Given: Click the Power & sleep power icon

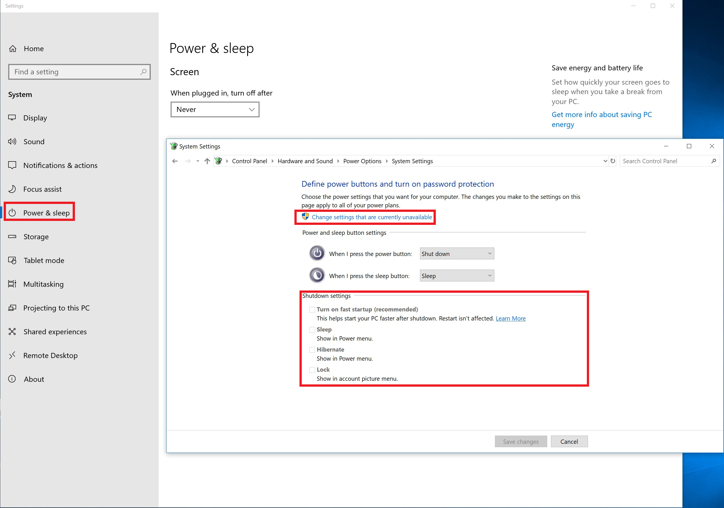Looking at the screenshot, I should 12,212.
